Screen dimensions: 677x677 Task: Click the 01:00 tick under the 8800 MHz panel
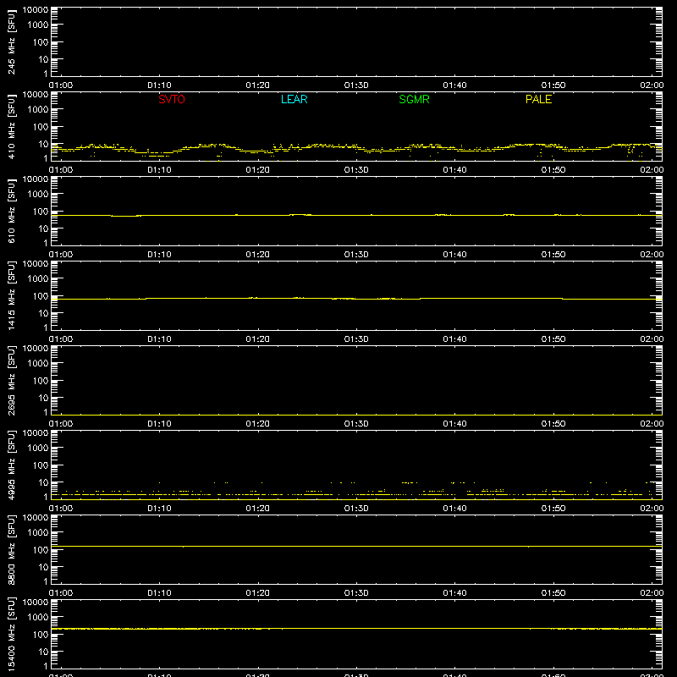click(61, 593)
